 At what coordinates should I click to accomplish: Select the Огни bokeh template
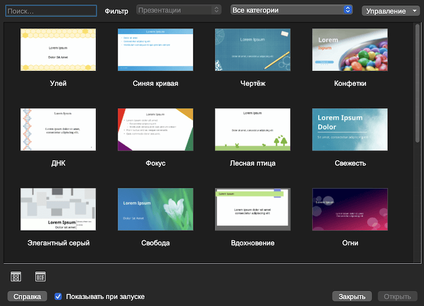tap(350, 209)
